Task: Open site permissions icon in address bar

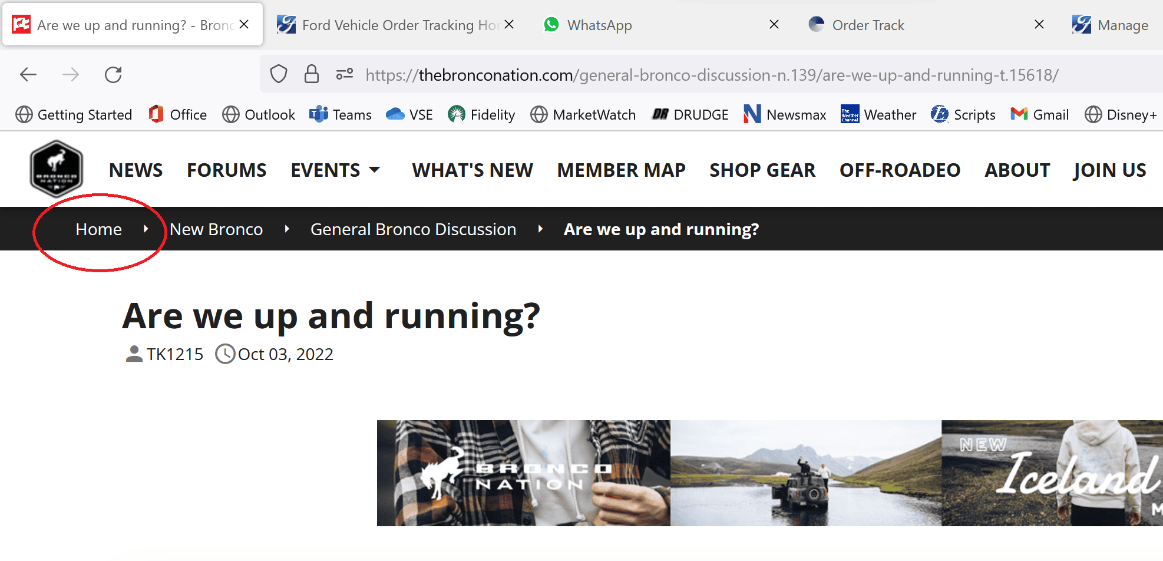Action: [x=345, y=74]
